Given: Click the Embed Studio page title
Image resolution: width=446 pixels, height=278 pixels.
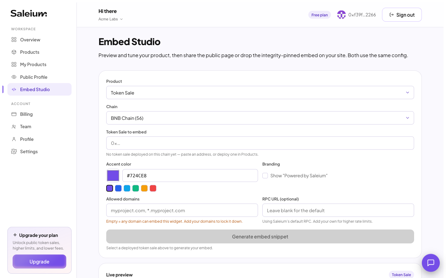Looking at the screenshot, I should [129, 42].
